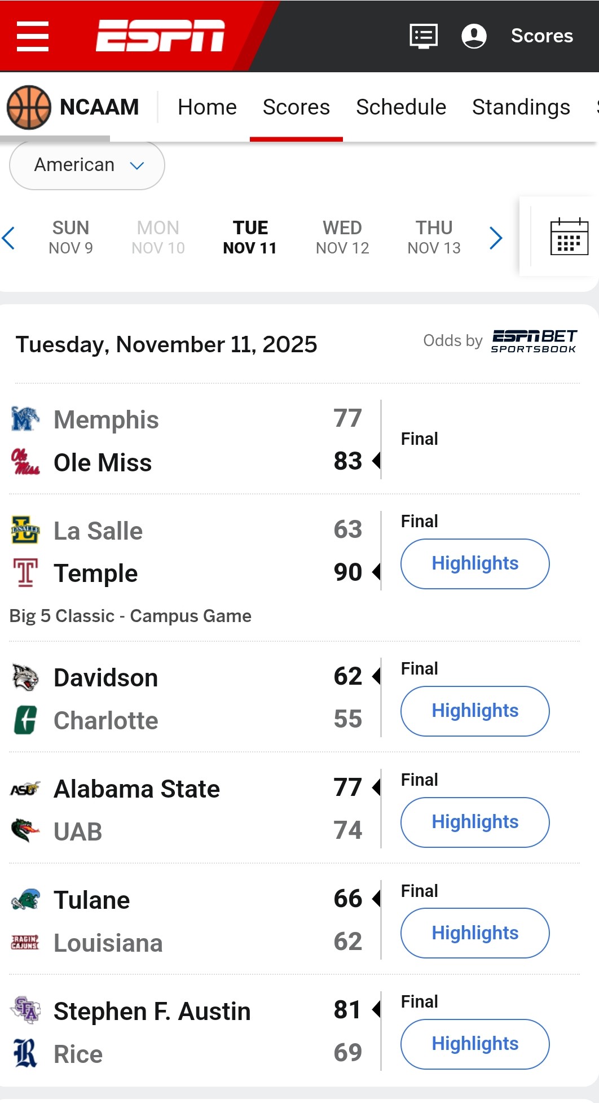
Task: Open the user profile icon
Action: [474, 36]
